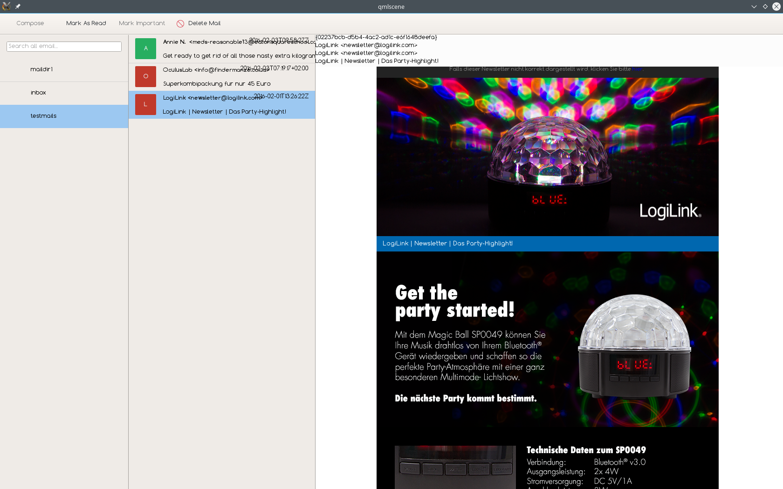The width and height of the screenshot is (783, 489).
Task: Click the blue 'hier' link in newsletter header
Action: click(x=637, y=69)
